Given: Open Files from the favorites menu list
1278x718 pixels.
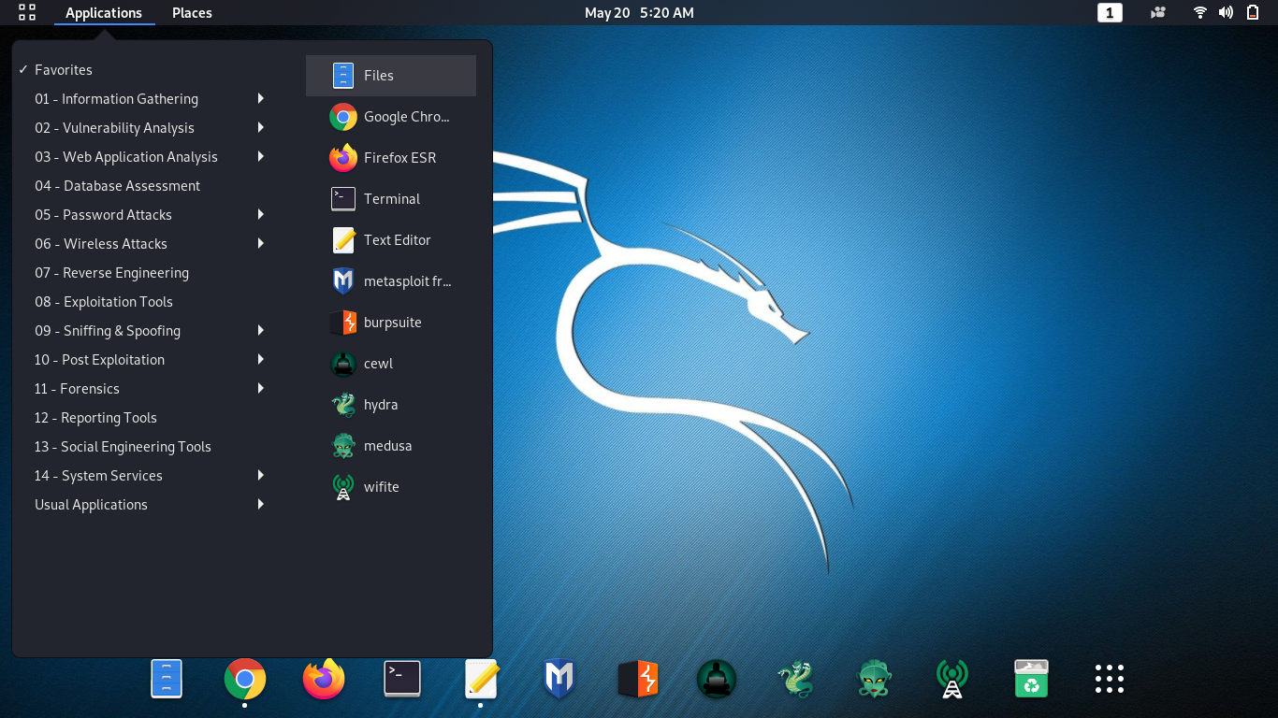Looking at the screenshot, I should tap(391, 76).
